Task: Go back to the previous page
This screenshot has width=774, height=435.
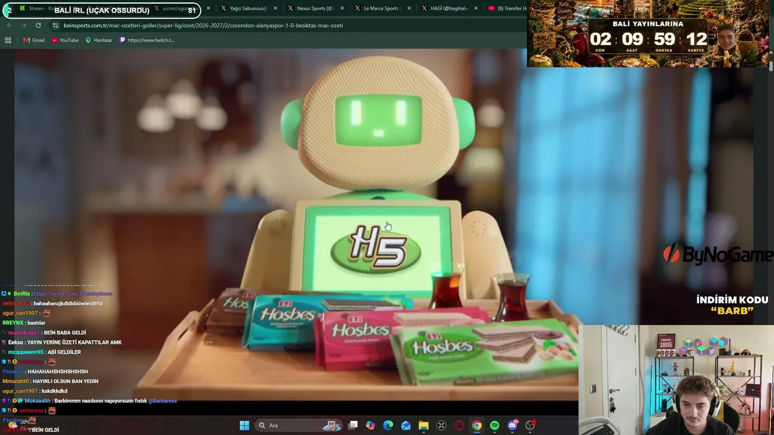Action: click(x=9, y=25)
